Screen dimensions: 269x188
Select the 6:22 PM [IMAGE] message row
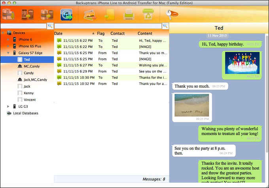click(x=112, y=47)
